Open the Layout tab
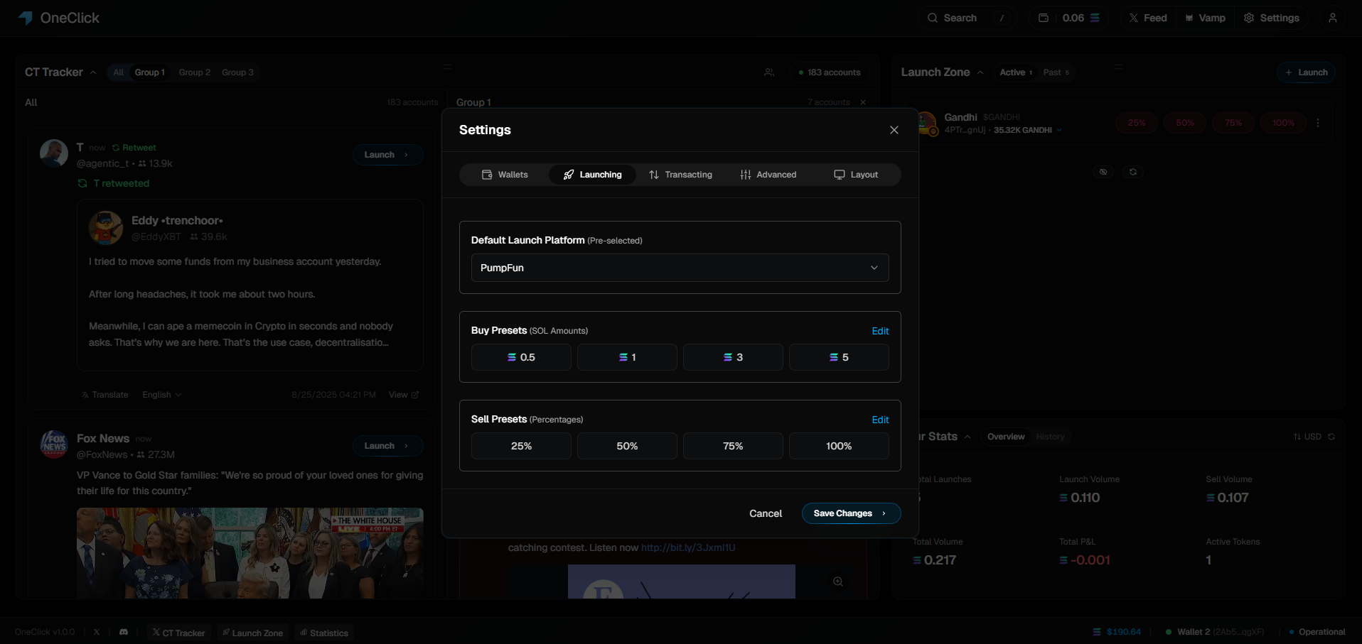The width and height of the screenshot is (1362, 644). click(856, 175)
